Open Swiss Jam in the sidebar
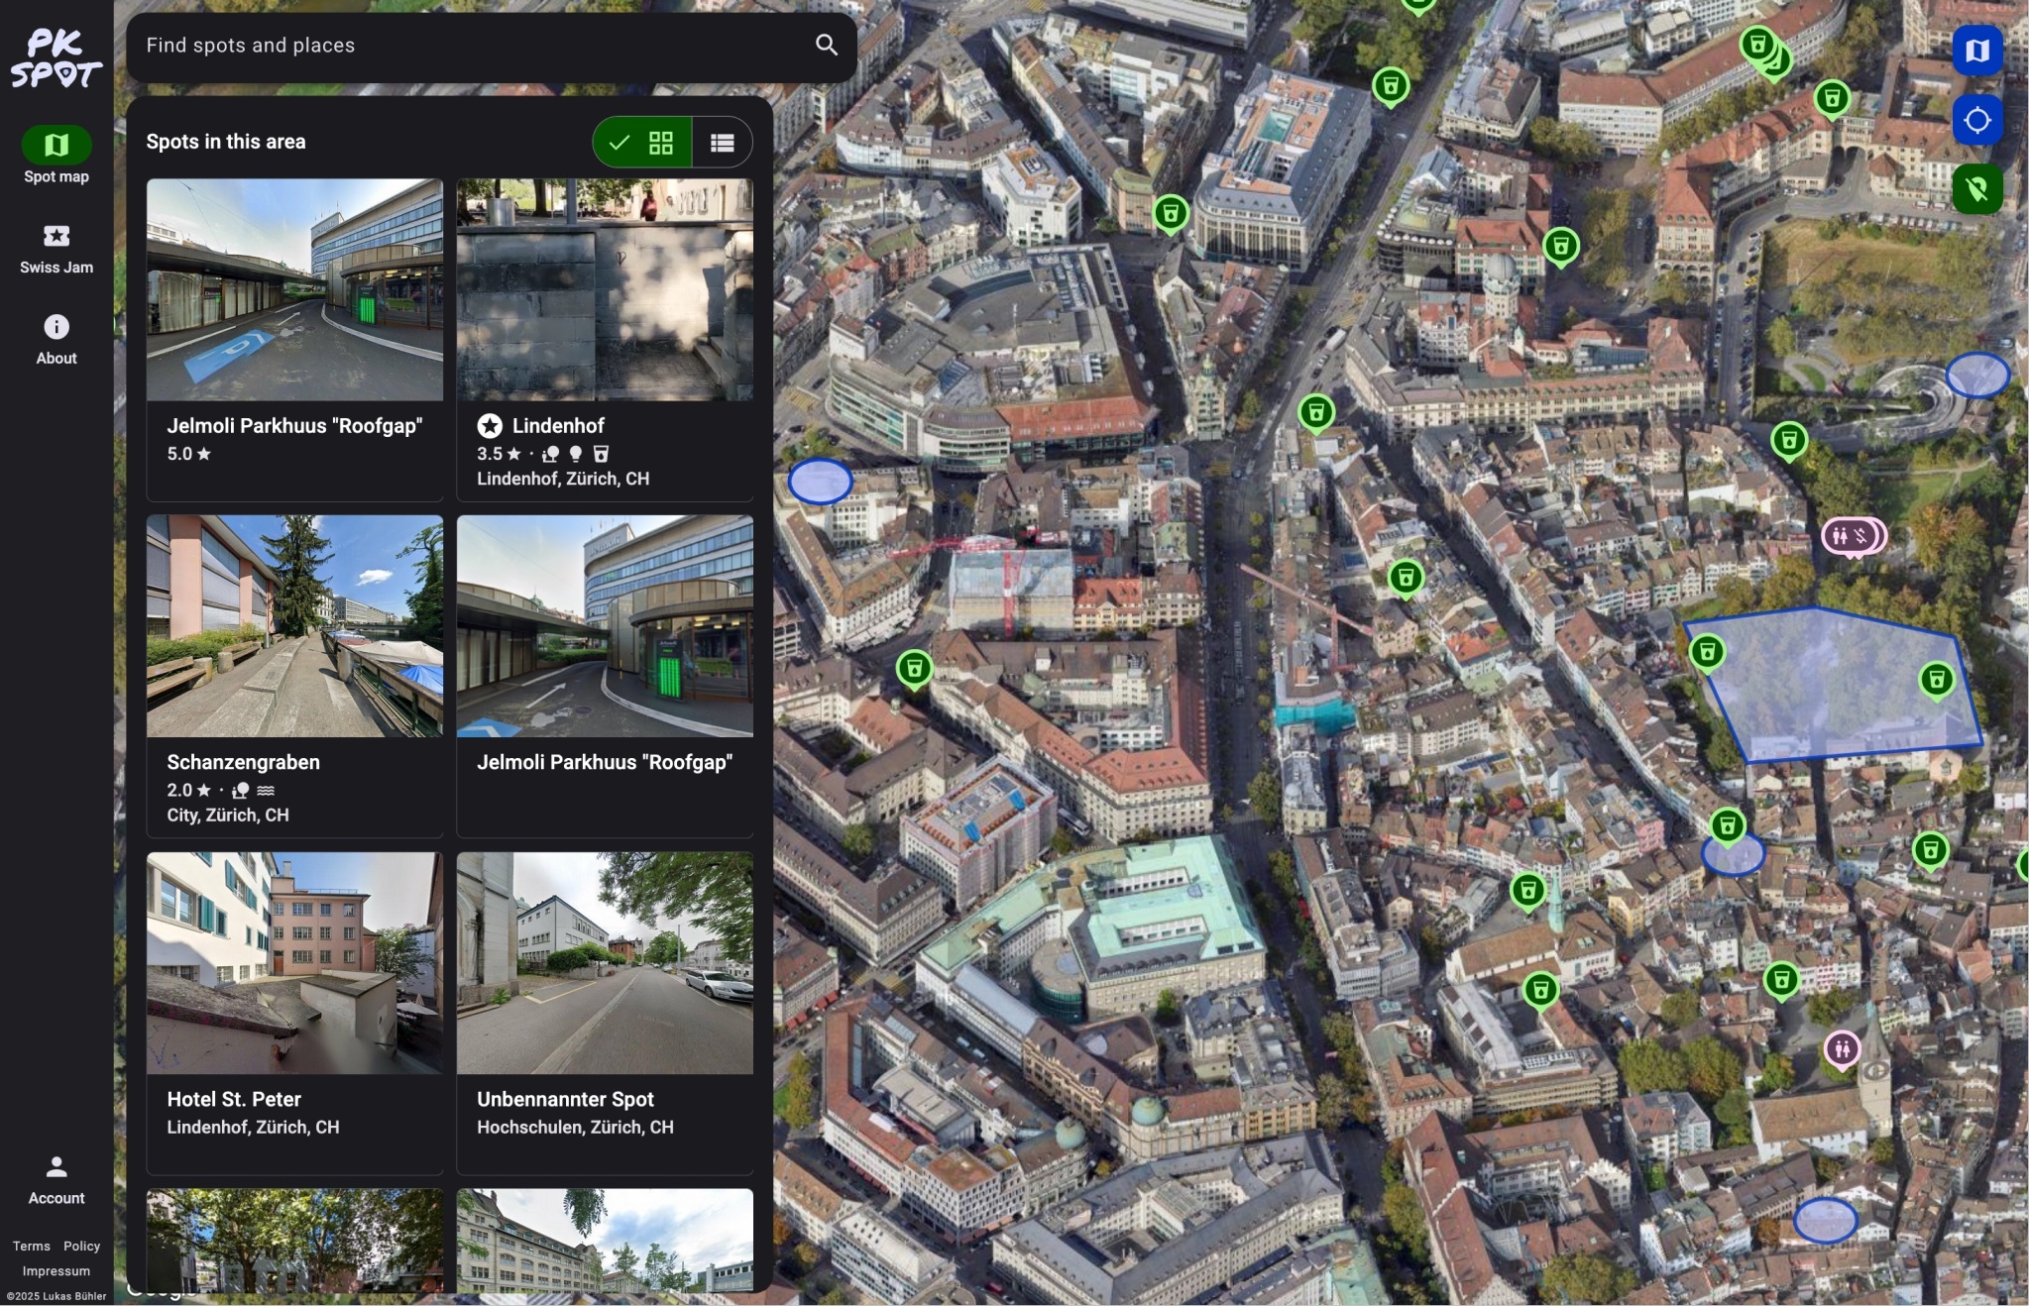Viewport: 2029px width, 1306px height. click(x=56, y=249)
